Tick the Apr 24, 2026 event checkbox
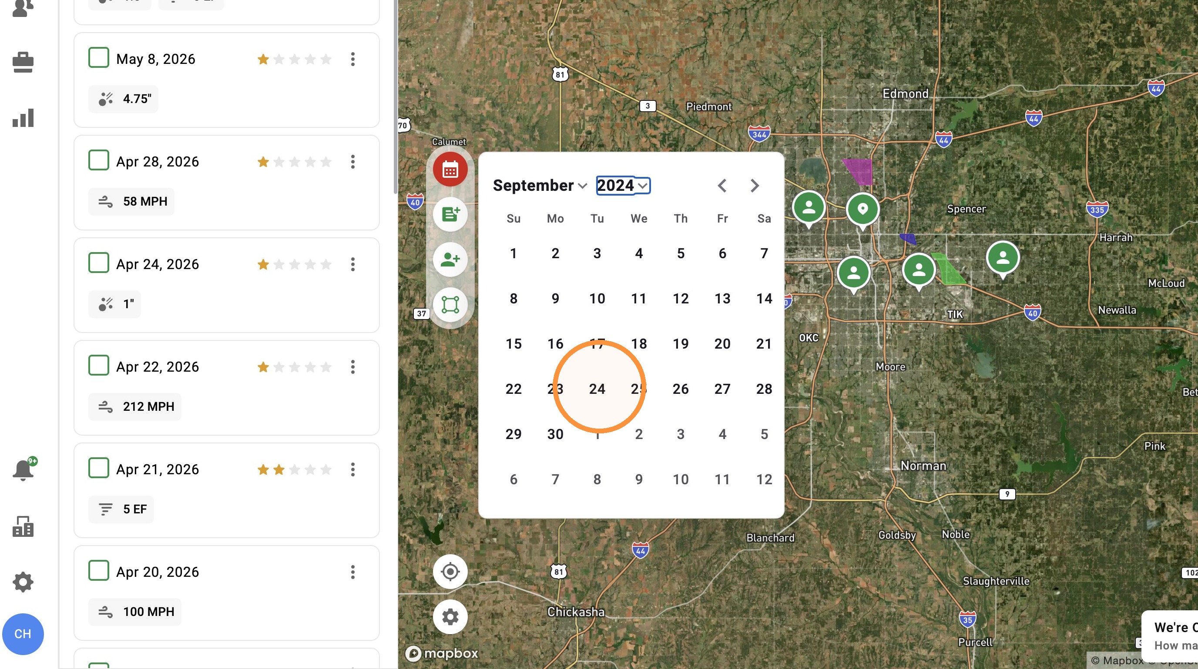This screenshot has height=669, width=1198. coord(99,263)
